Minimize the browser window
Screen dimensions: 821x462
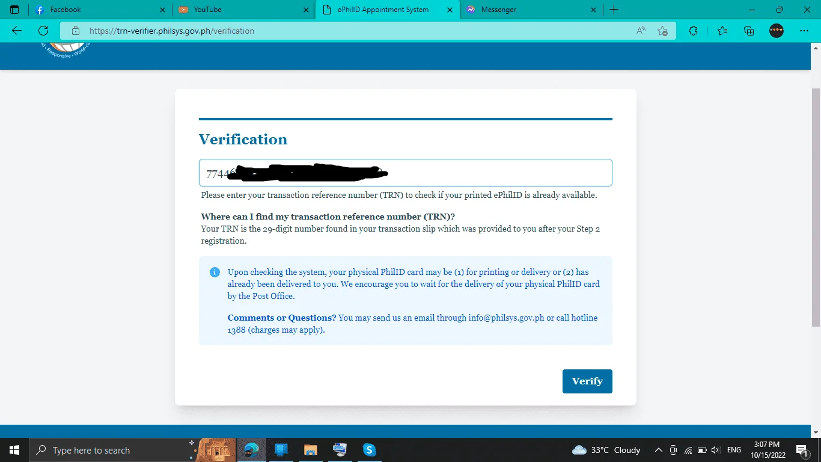752,10
